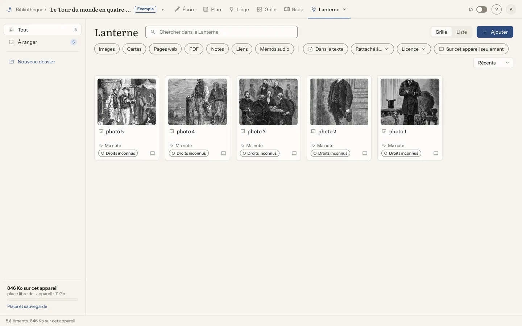
Task: Go back to Bibliothèque
Action: coord(29,9)
